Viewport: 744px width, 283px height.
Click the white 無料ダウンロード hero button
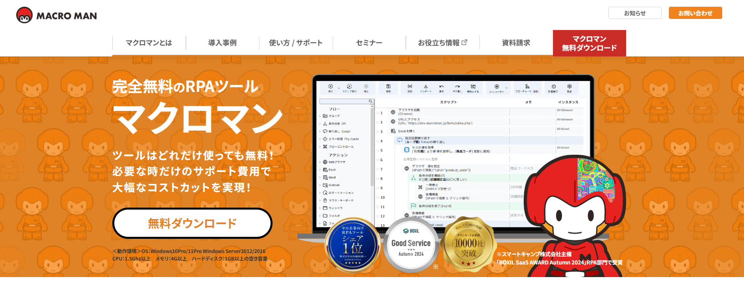tap(192, 223)
